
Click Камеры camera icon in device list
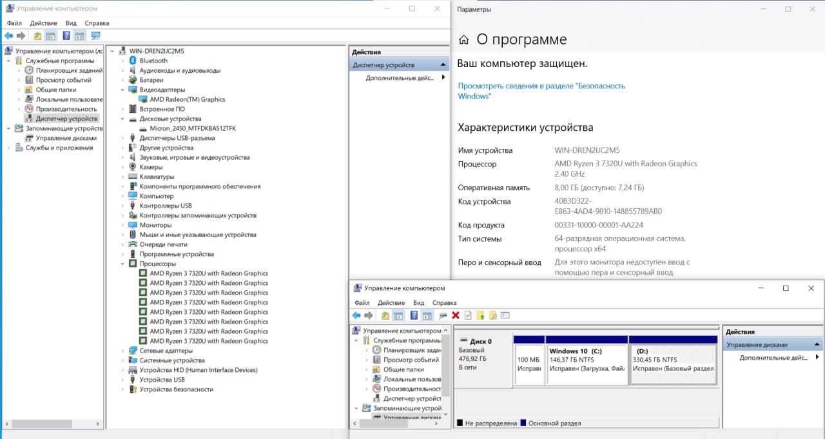tap(133, 167)
